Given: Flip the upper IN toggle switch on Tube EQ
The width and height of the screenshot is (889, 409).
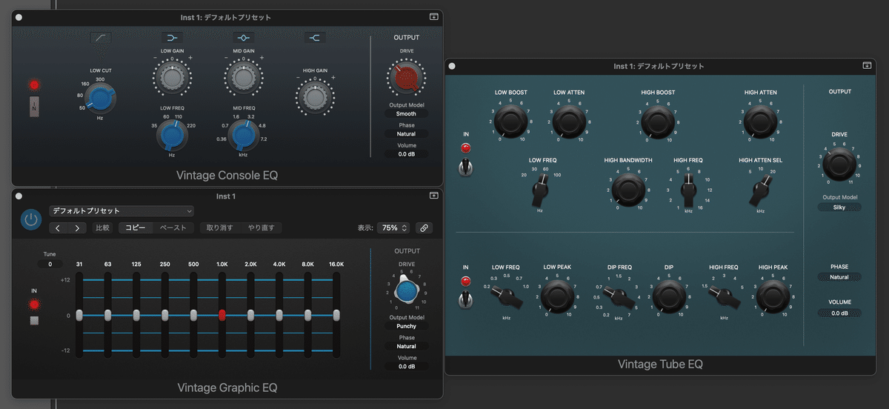Looking at the screenshot, I should coord(465,167).
